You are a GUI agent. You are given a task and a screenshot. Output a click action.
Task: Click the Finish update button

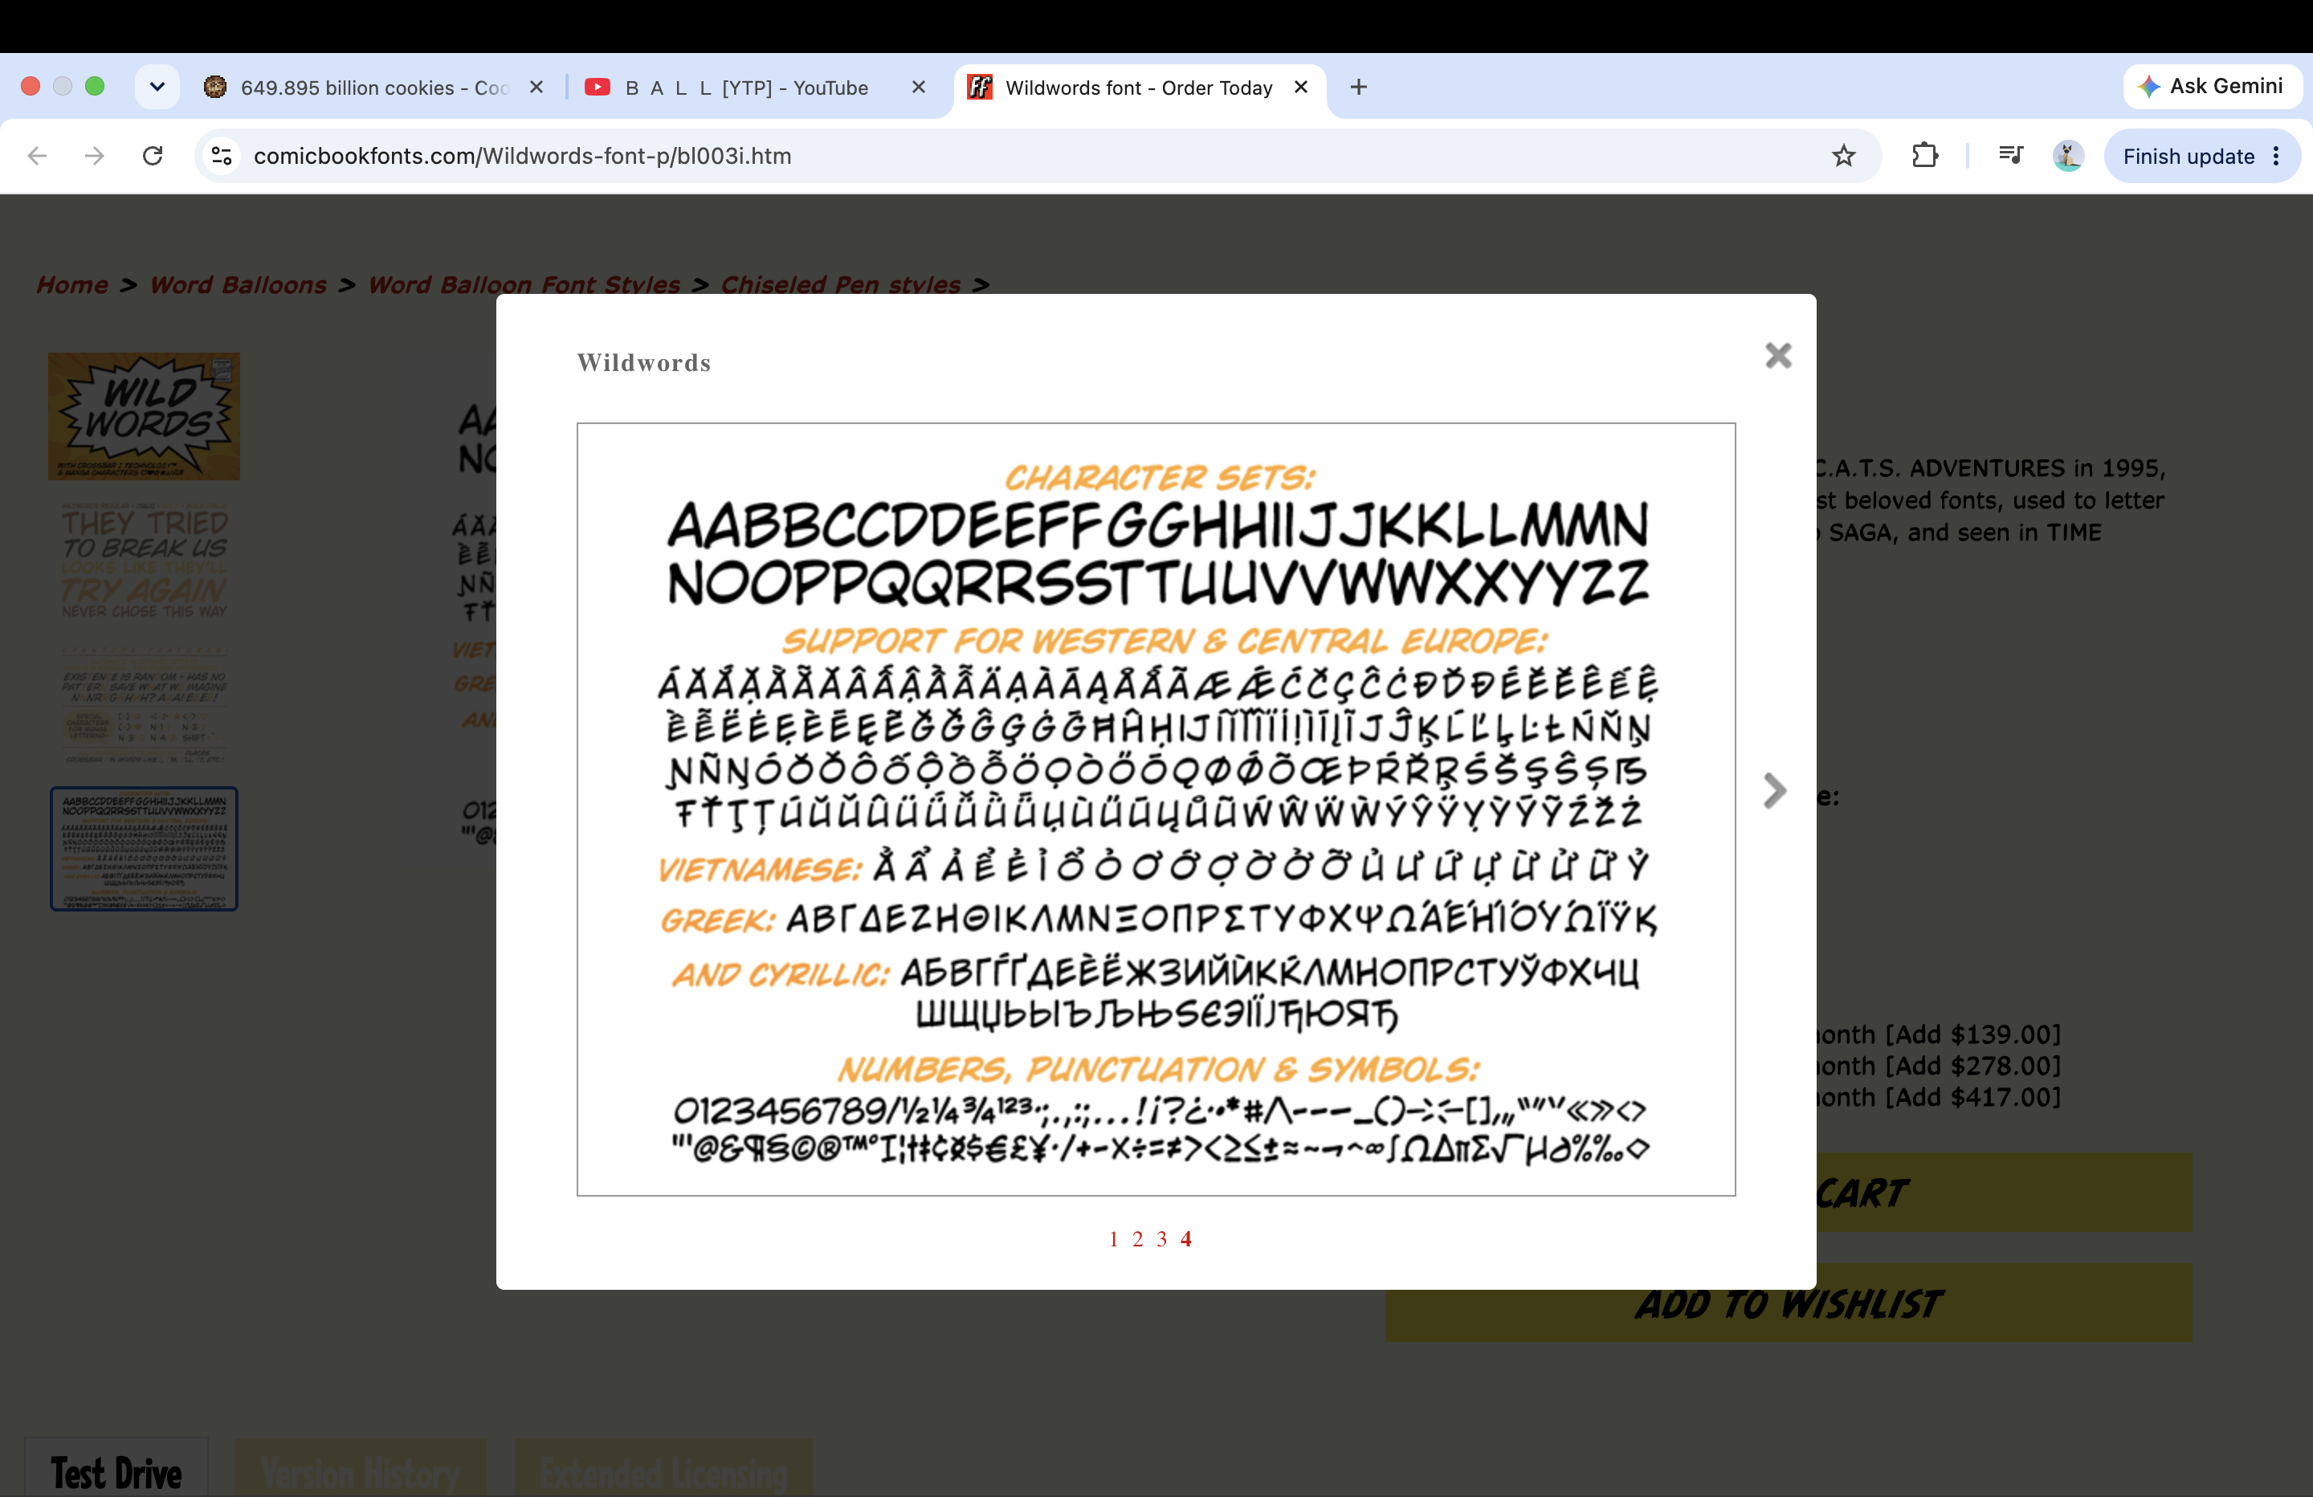coord(2188,157)
